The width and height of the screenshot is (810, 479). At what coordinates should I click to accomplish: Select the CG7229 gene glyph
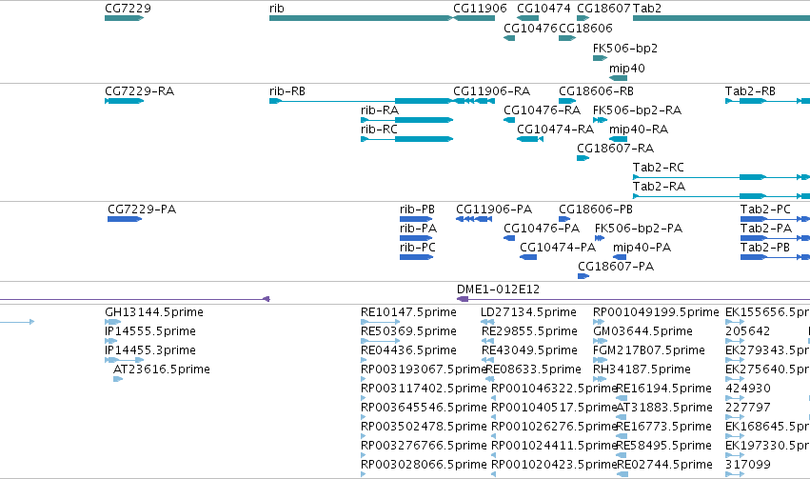pyautogui.click(x=124, y=18)
